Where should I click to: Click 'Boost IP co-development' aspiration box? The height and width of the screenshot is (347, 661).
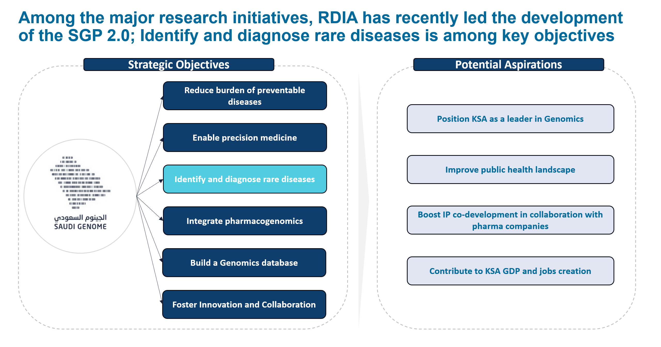510,220
